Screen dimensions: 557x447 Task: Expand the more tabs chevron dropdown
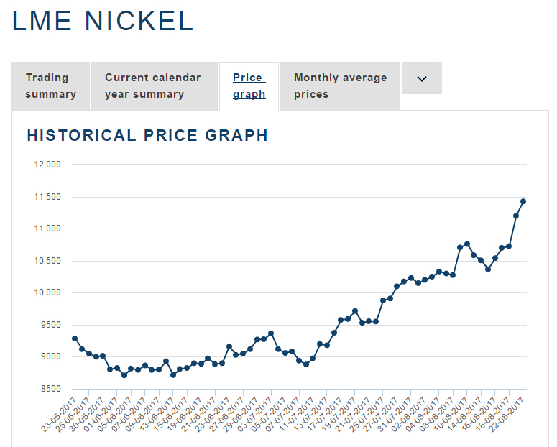click(422, 78)
